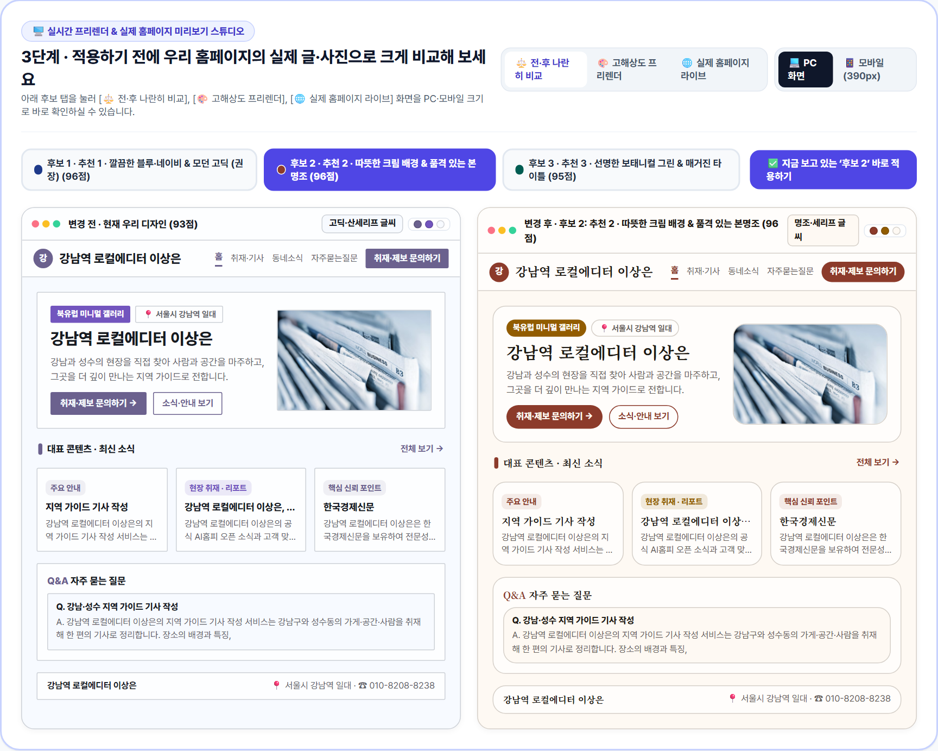Click location pin '서울시 강남역 일대' in after hero
Screen dimensions: 938x751
(636, 328)
